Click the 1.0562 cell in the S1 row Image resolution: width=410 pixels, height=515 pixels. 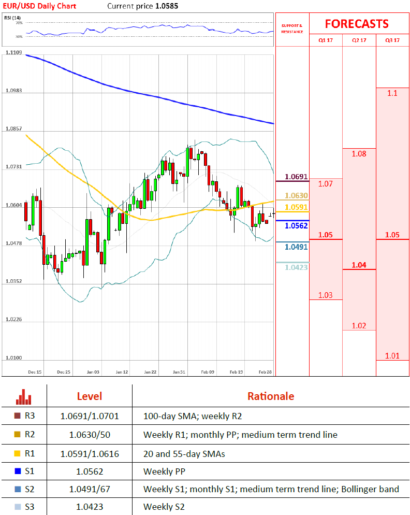coord(90,471)
